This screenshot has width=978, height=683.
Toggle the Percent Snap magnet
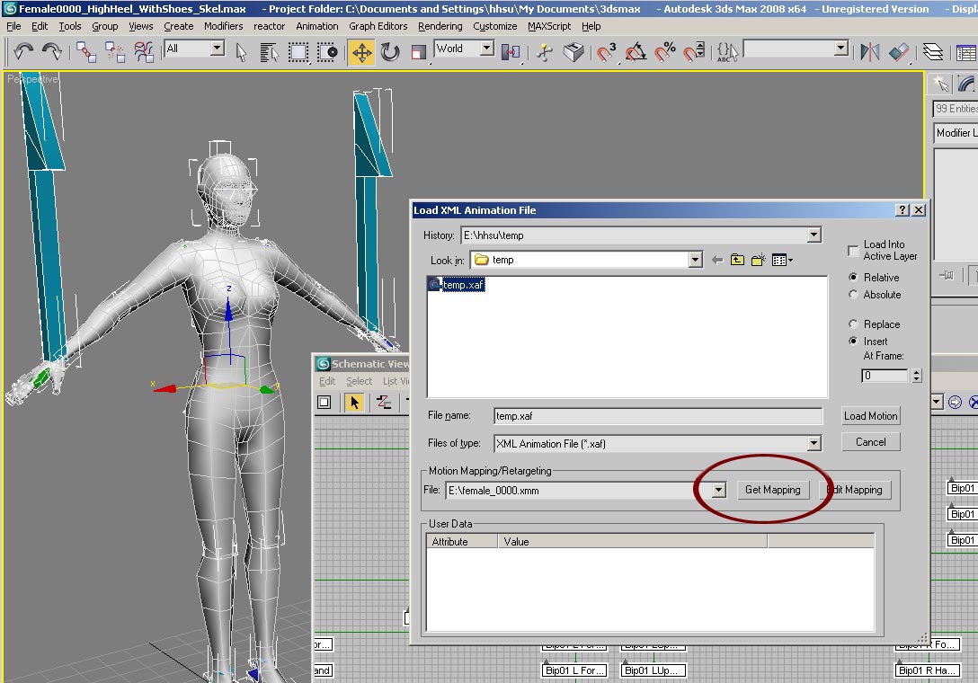pos(665,51)
